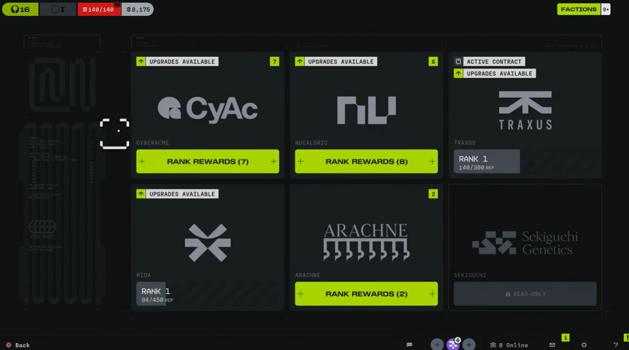Open the Factions tab at top right
Viewport: 629px width, 350px height.
click(x=578, y=9)
